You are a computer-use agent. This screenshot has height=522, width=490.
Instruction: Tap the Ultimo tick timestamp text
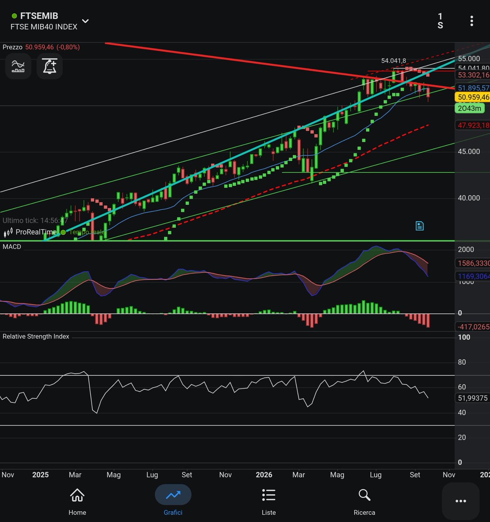tap(35, 221)
